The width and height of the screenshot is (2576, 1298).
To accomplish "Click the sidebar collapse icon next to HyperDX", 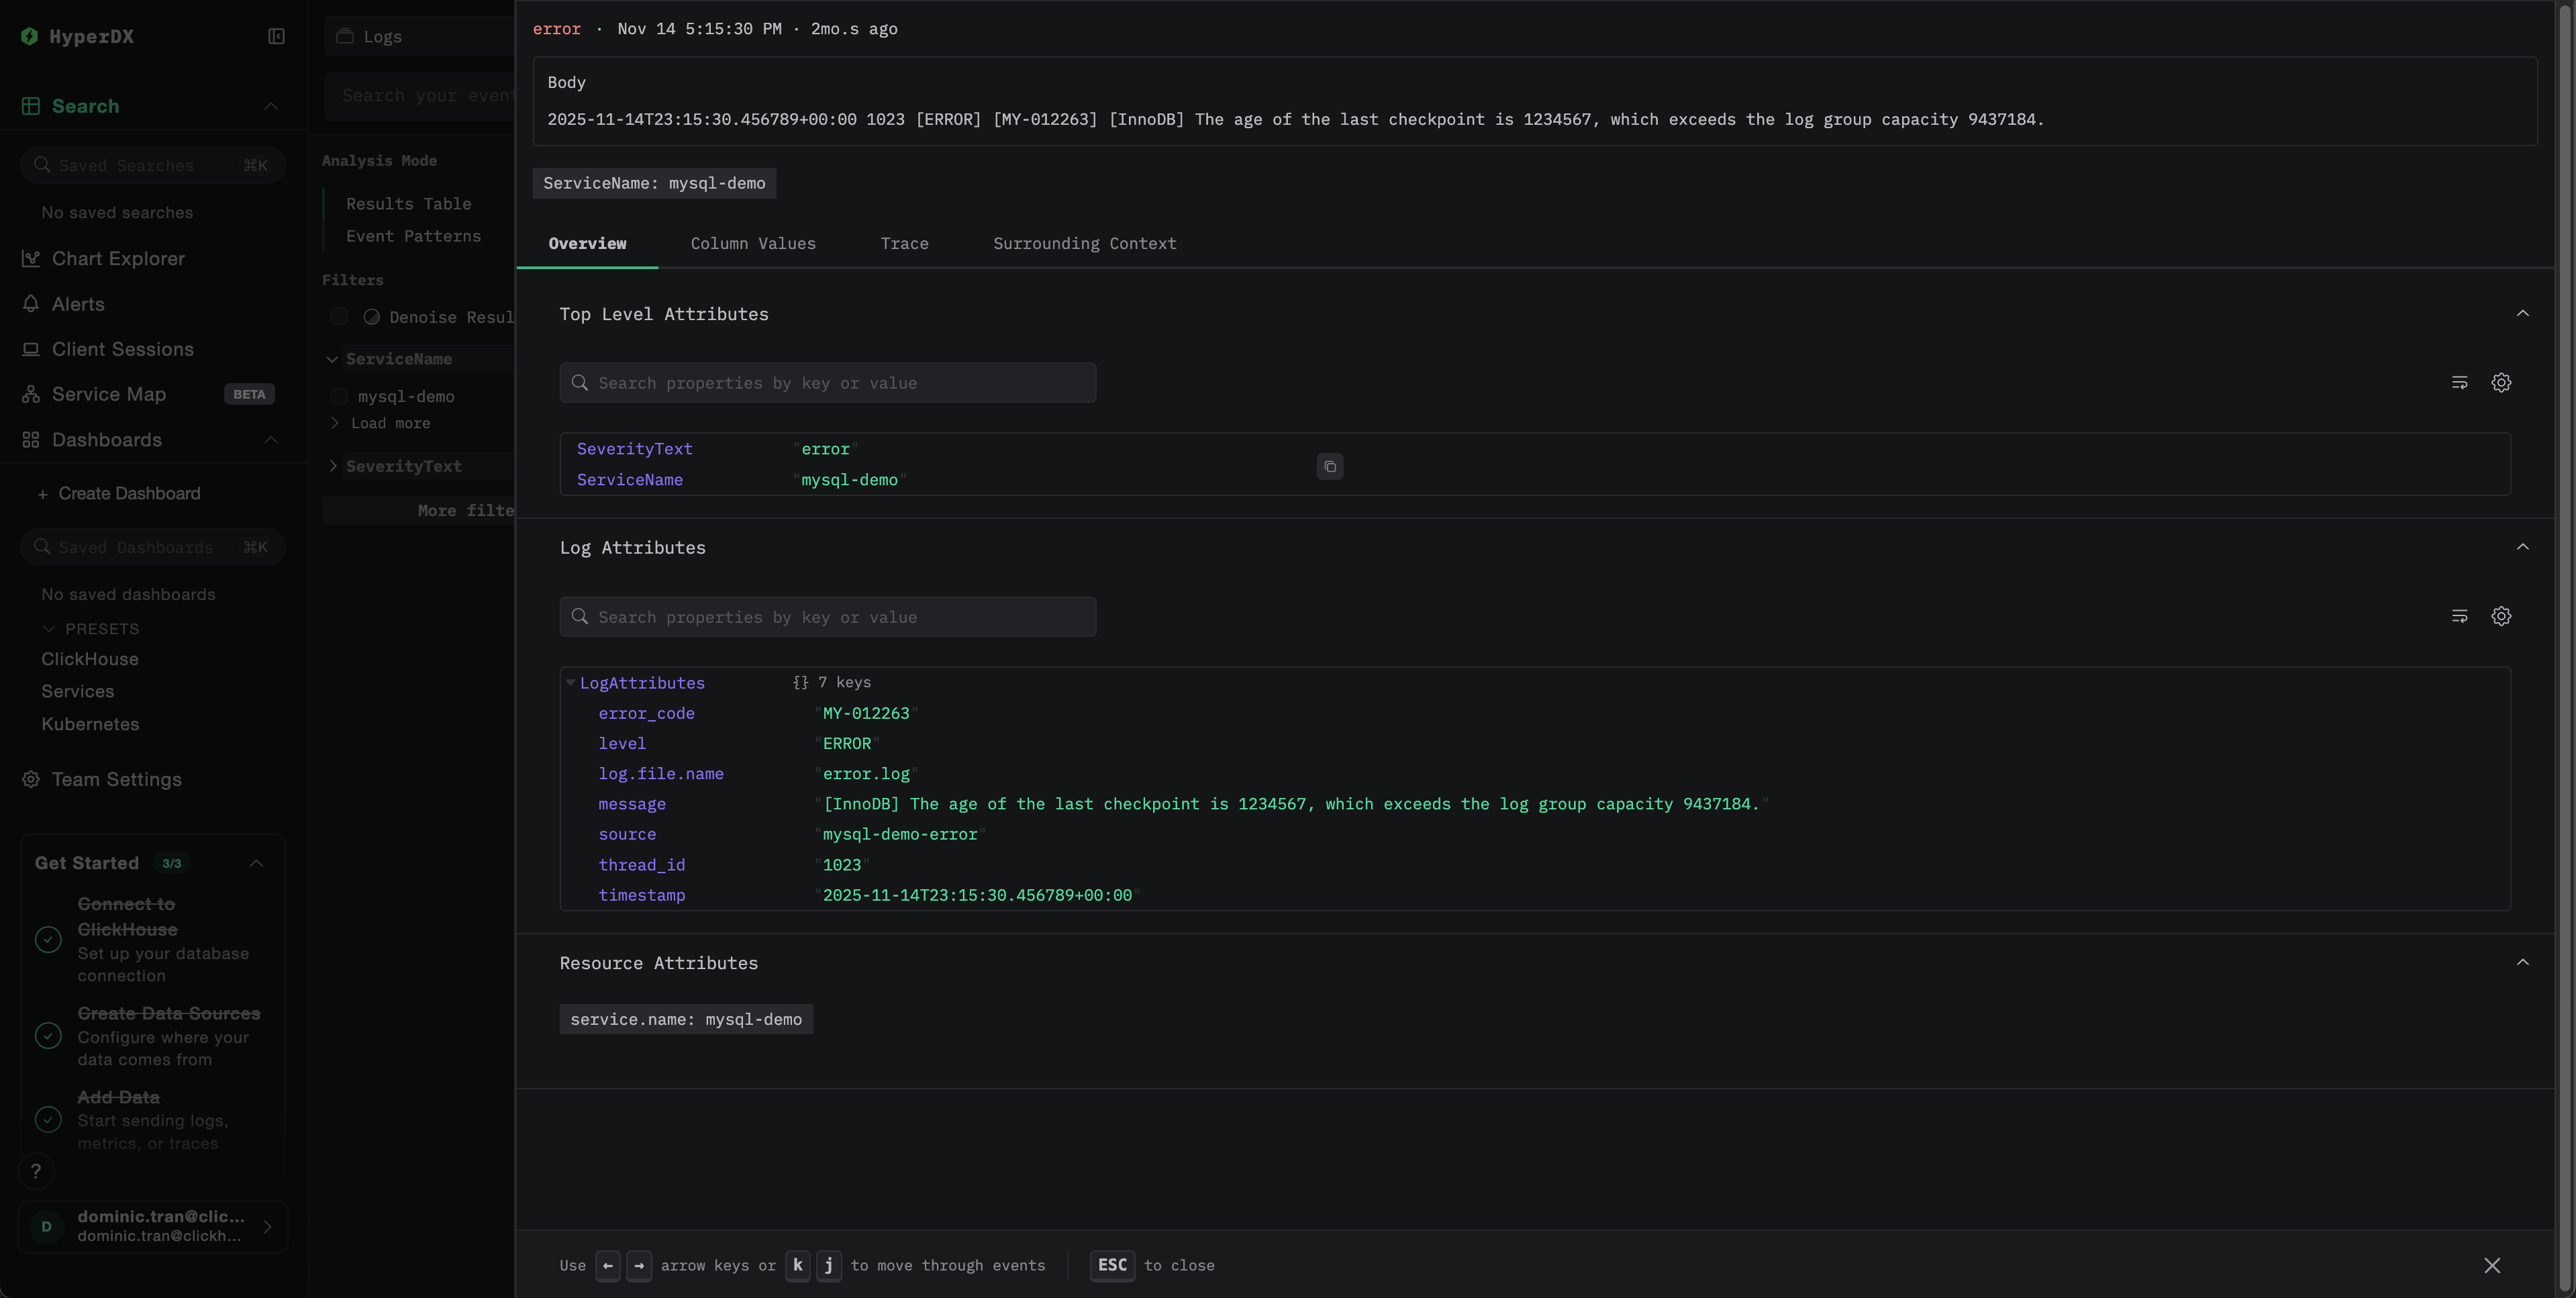I will (x=276, y=36).
